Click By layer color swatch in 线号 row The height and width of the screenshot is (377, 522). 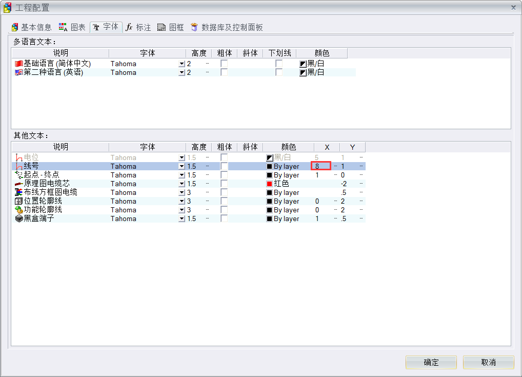pyautogui.click(x=270, y=166)
